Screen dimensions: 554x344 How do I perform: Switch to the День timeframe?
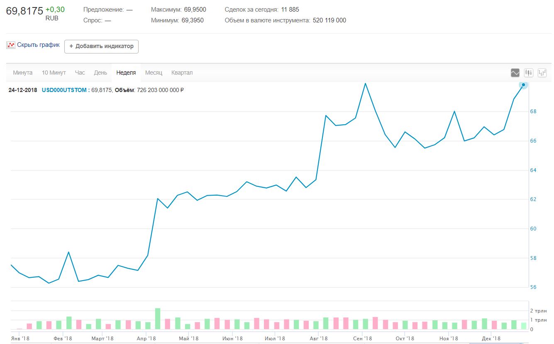tap(100, 73)
